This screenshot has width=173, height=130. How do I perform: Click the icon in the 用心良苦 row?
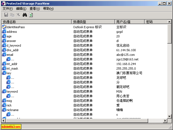(8, 96)
